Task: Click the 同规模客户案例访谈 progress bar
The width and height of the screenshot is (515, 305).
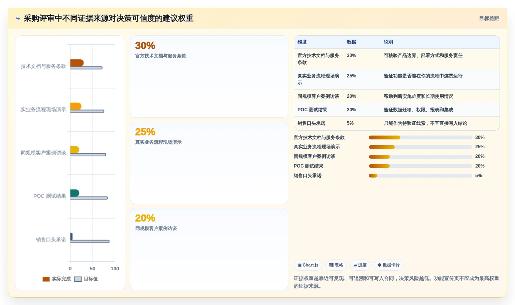Action: 421,157
